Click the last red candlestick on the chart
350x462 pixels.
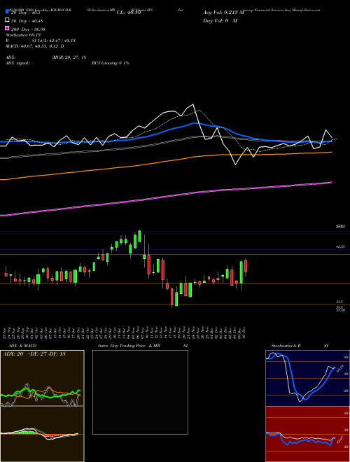246,266
